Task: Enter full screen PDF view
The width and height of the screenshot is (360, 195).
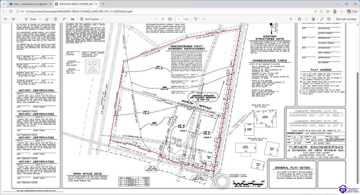Action: tap(321, 19)
